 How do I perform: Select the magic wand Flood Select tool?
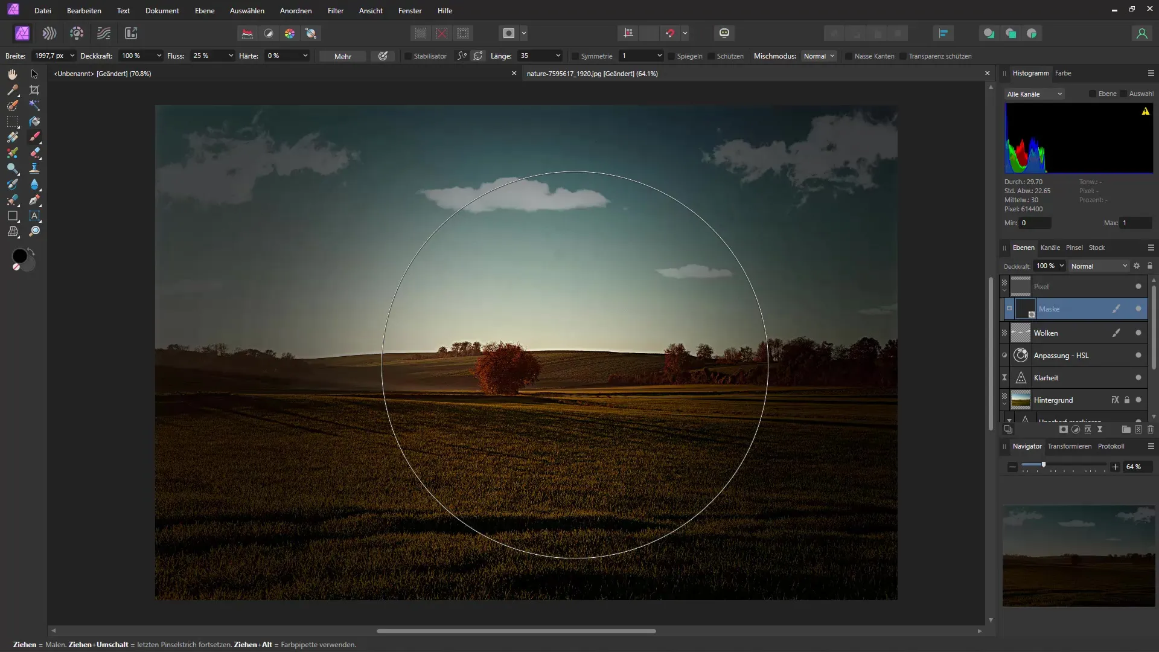[34, 106]
